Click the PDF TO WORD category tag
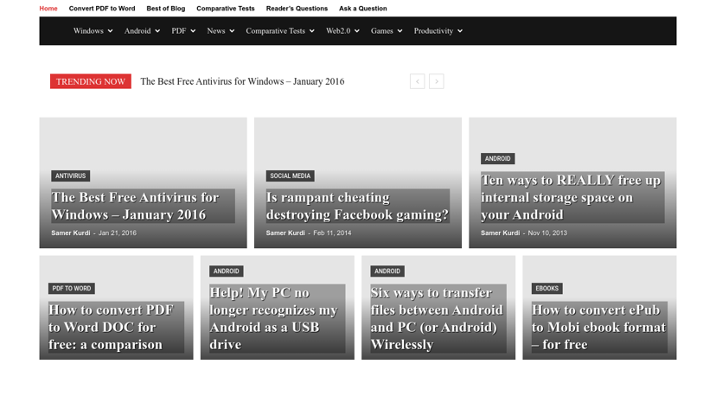716x402 pixels. click(72, 289)
